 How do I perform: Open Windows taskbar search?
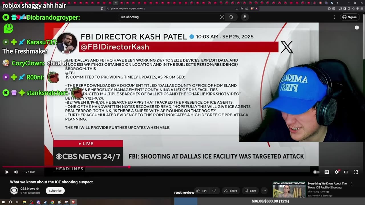(x=10, y=202)
